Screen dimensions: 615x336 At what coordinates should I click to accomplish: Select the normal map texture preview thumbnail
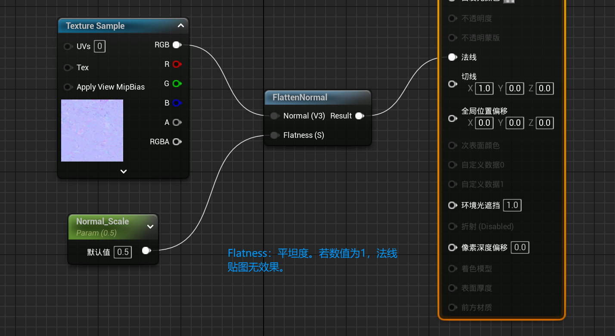pyautogui.click(x=92, y=131)
